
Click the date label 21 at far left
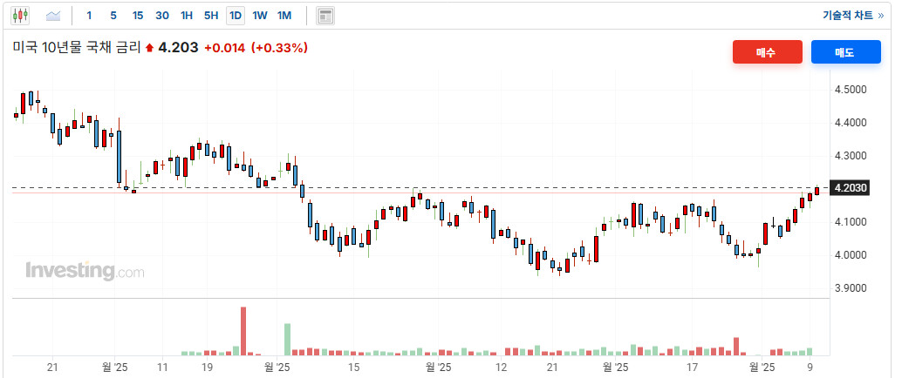53,367
